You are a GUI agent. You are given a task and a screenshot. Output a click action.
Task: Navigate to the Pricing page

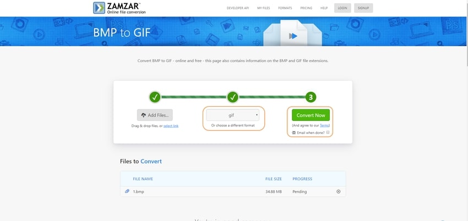306,8
